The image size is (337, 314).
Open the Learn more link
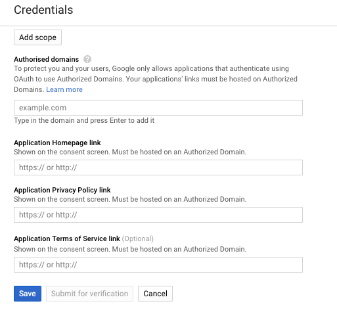[x=64, y=89]
